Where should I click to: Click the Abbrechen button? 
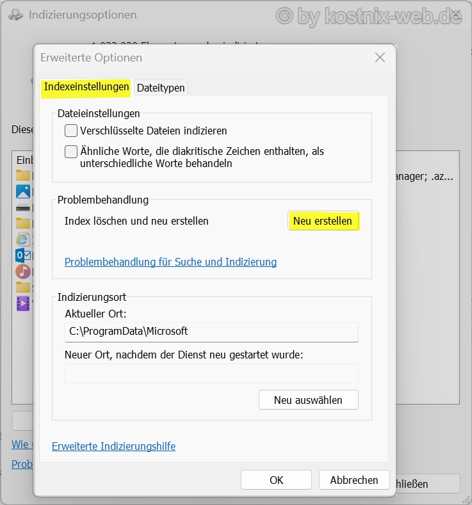(x=354, y=480)
